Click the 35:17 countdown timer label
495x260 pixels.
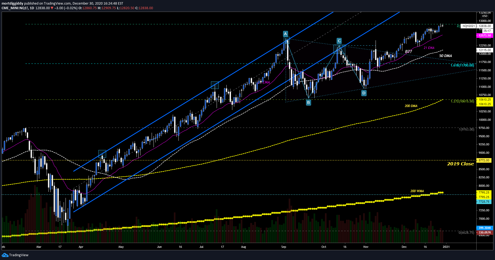487,31
